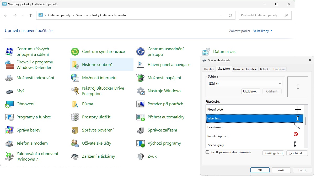Image resolution: width=322 pixels, height=181 pixels.
Task: Open the Prostory úložišť icon
Action: (75, 117)
